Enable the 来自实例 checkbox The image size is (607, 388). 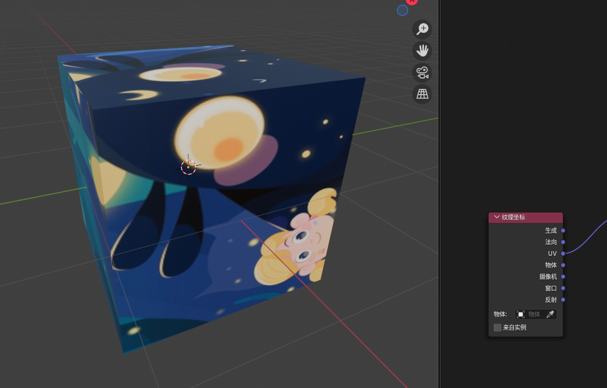click(497, 327)
